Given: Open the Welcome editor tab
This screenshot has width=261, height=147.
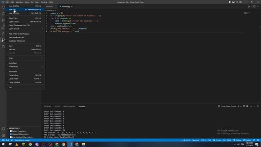Looking at the screenshot, I should [x=49, y=7].
